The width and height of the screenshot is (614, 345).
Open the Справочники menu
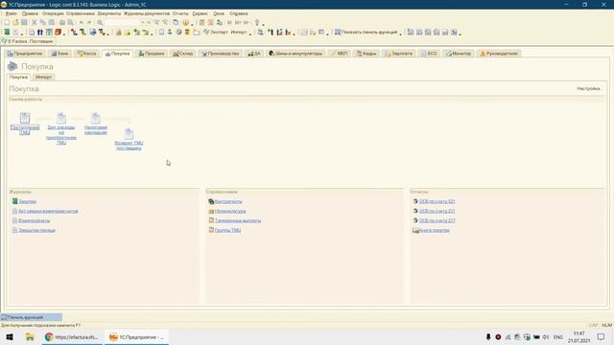[x=81, y=13]
